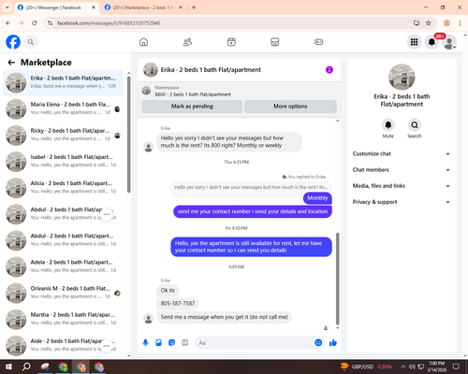Click Mark as pending button
468x374 pixels.
pyautogui.click(x=192, y=107)
